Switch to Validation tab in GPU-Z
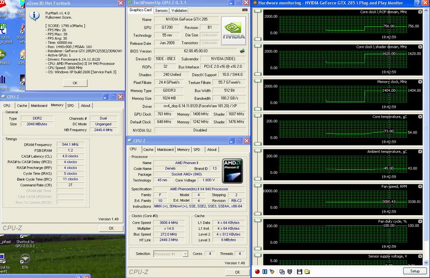This screenshot has height=278, width=430. (x=179, y=10)
